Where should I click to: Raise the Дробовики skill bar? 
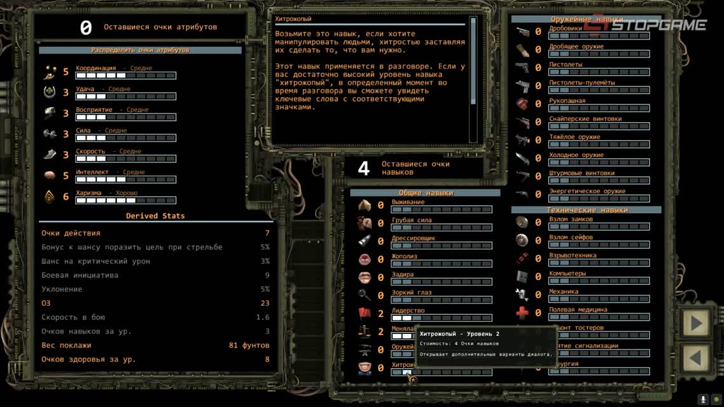pyautogui.click(x=599, y=36)
